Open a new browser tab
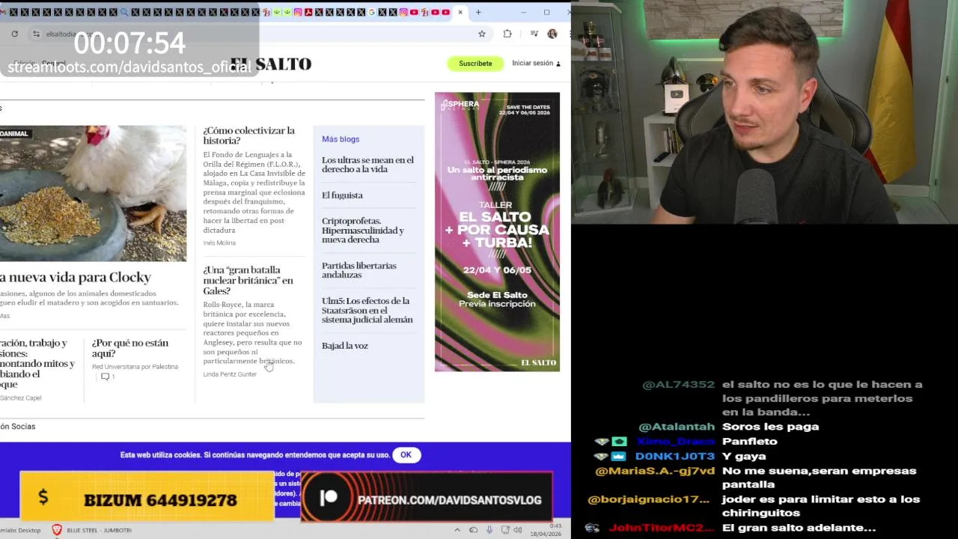The height and width of the screenshot is (539, 958). [x=478, y=12]
